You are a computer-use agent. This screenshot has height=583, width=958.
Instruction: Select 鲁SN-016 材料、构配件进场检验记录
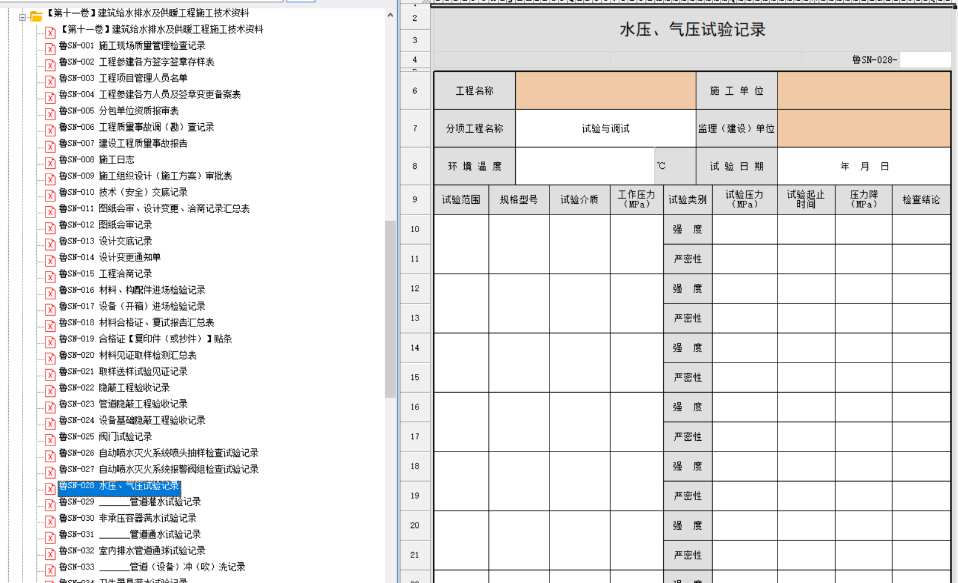131,290
